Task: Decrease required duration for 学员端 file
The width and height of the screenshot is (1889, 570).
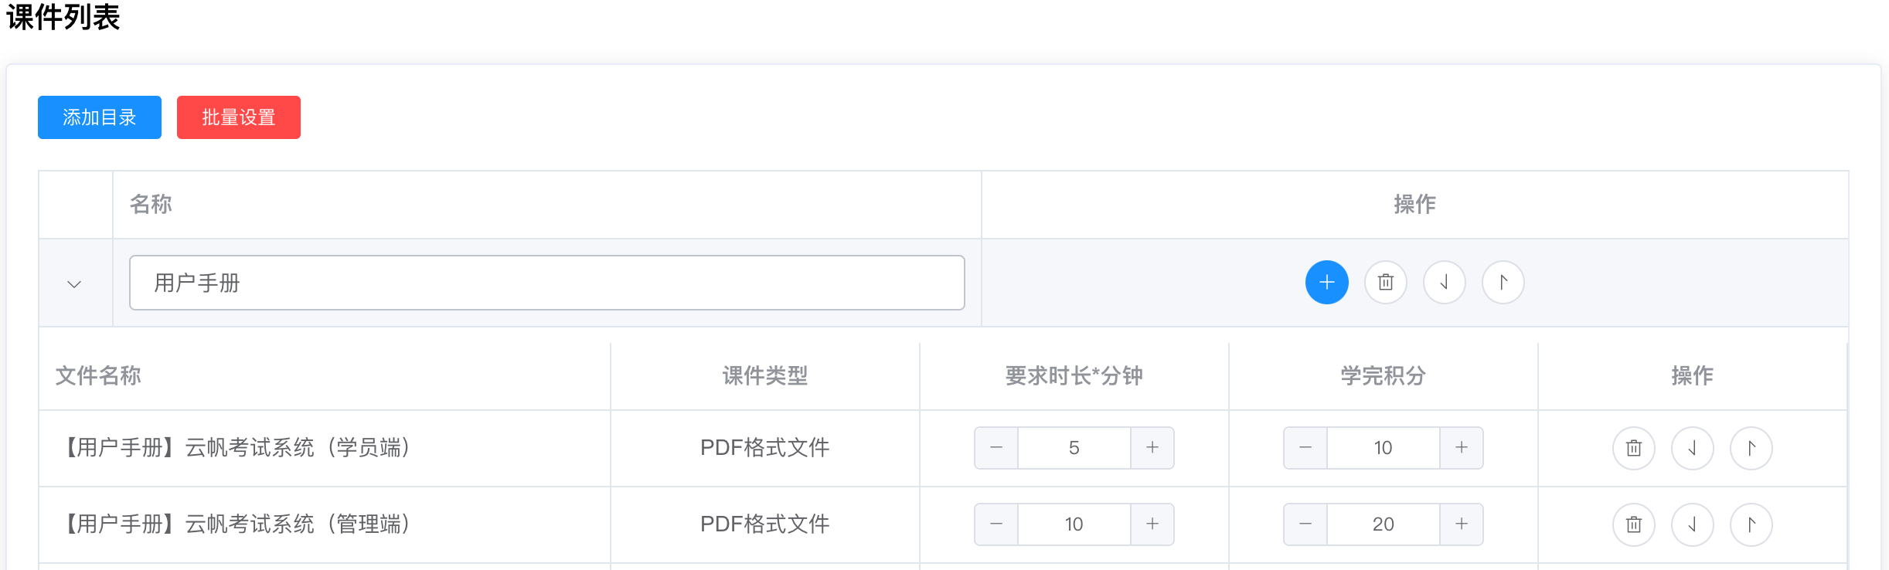Action: point(996,448)
